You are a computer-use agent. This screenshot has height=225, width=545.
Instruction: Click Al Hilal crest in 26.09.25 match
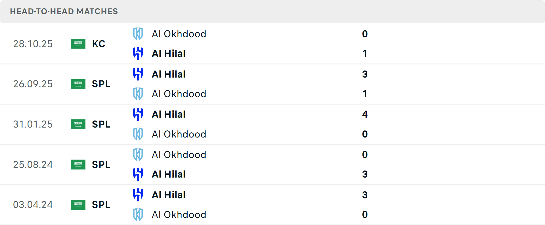tap(138, 74)
